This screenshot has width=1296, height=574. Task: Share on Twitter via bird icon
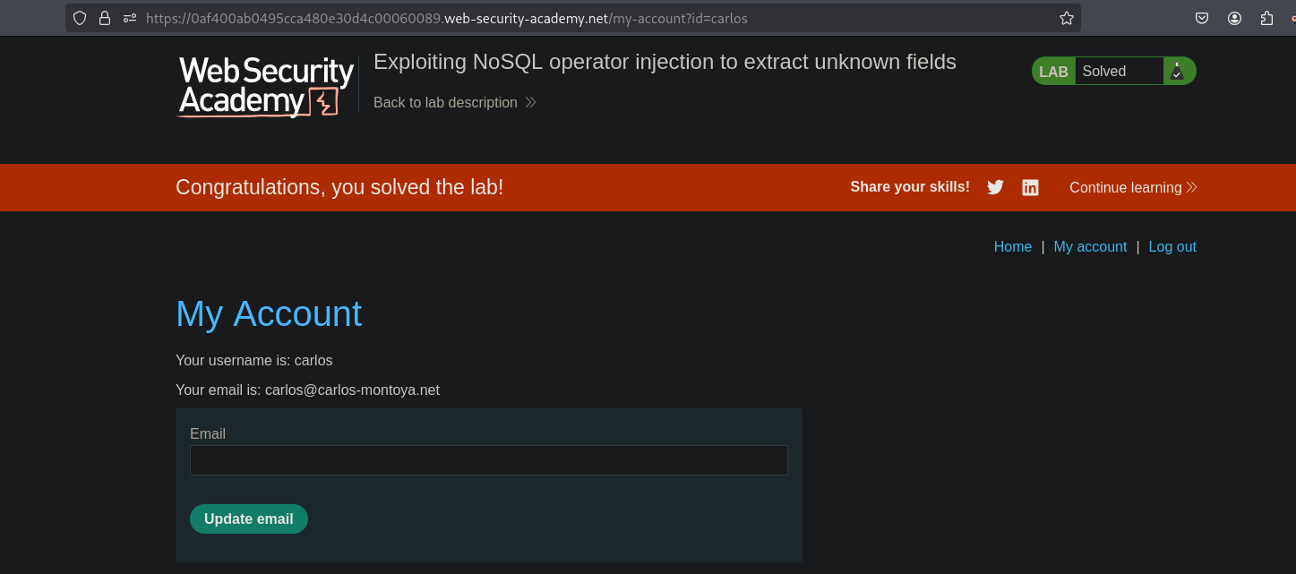(x=995, y=187)
